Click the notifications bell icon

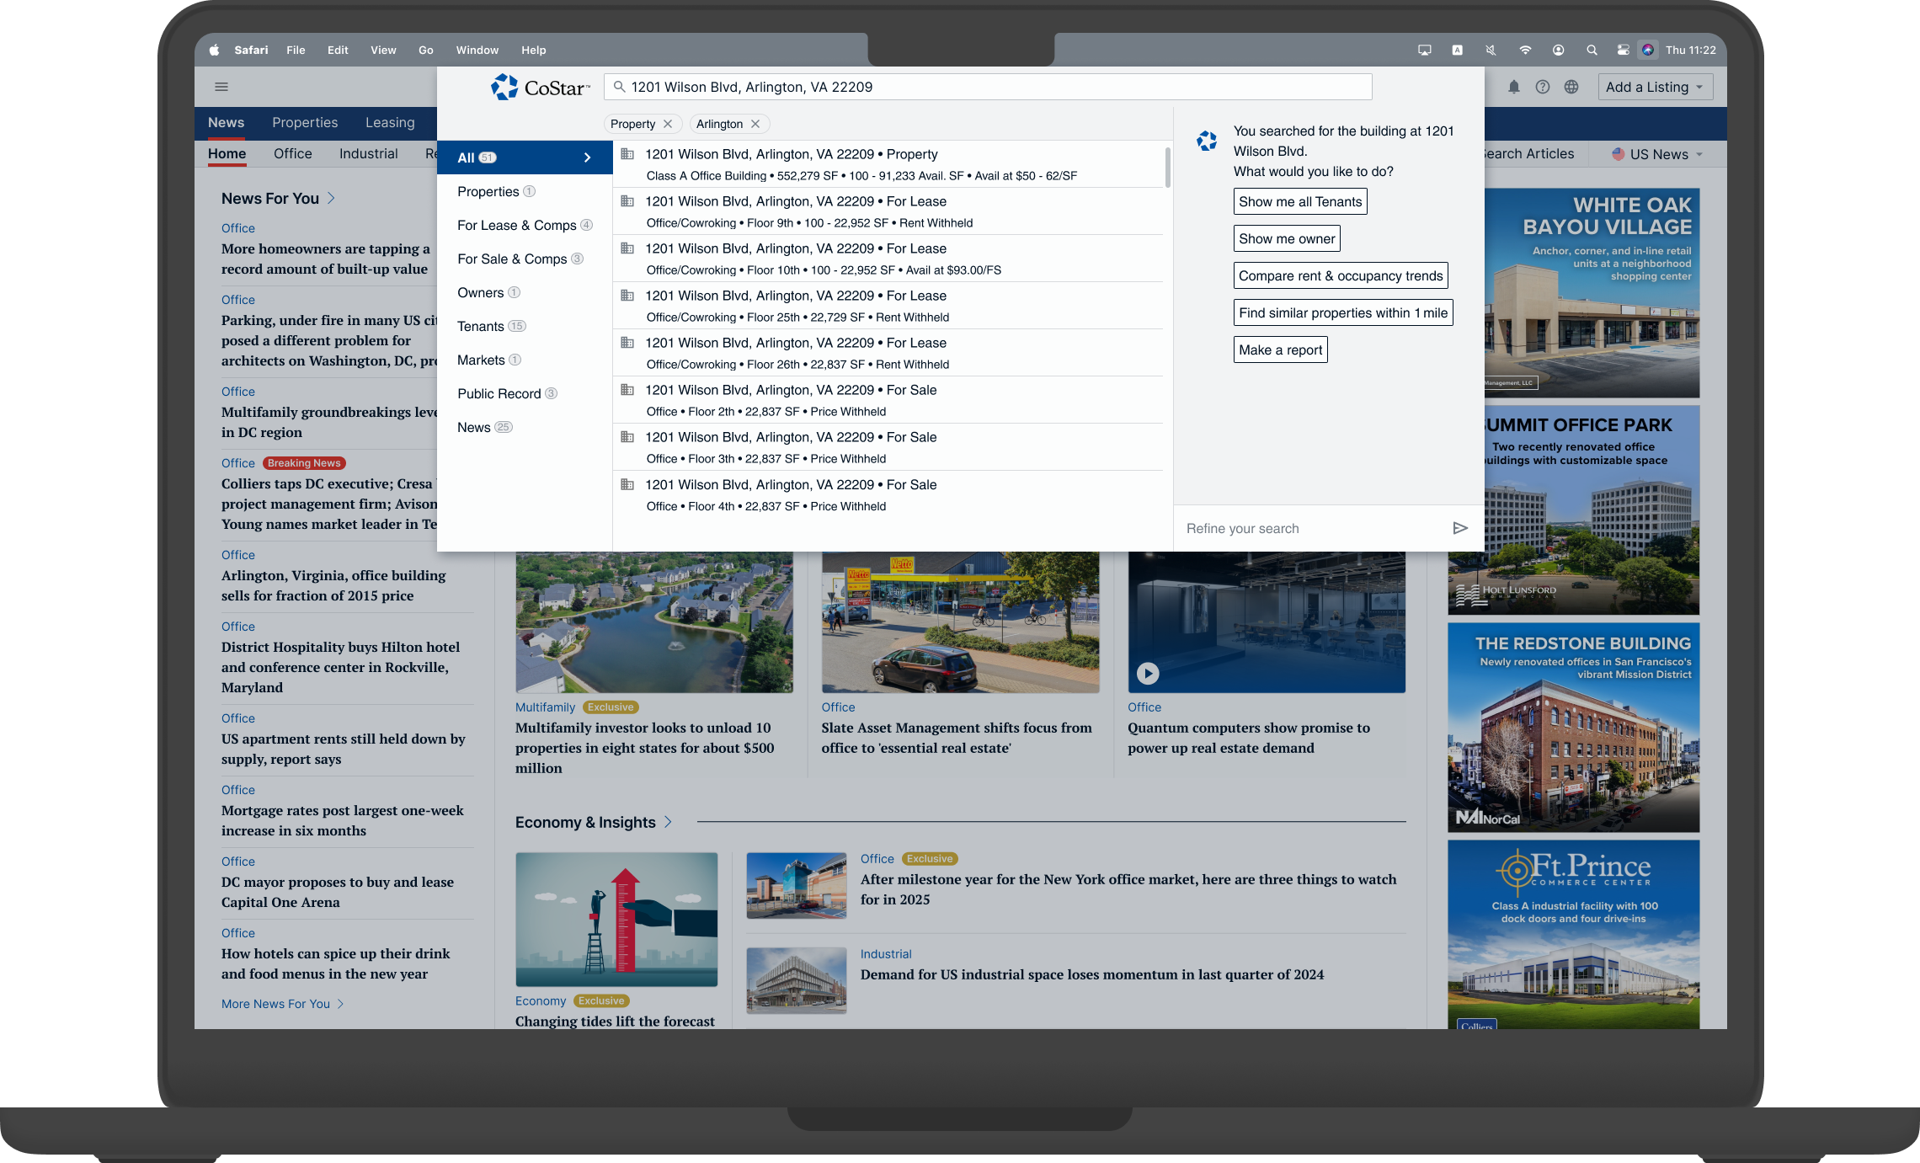[1513, 87]
